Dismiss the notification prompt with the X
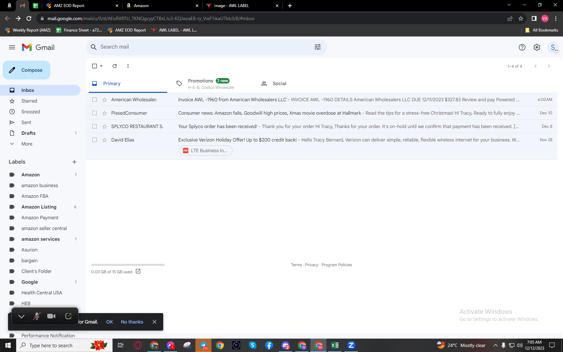The width and height of the screenshot is (563, 352). point(154,322)
